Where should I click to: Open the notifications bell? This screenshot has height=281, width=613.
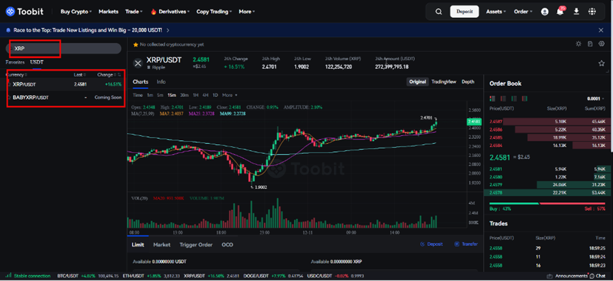point(560,11)
